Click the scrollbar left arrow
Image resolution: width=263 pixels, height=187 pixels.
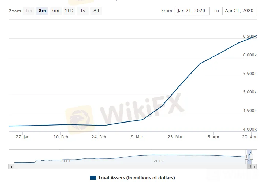(11, 167)
